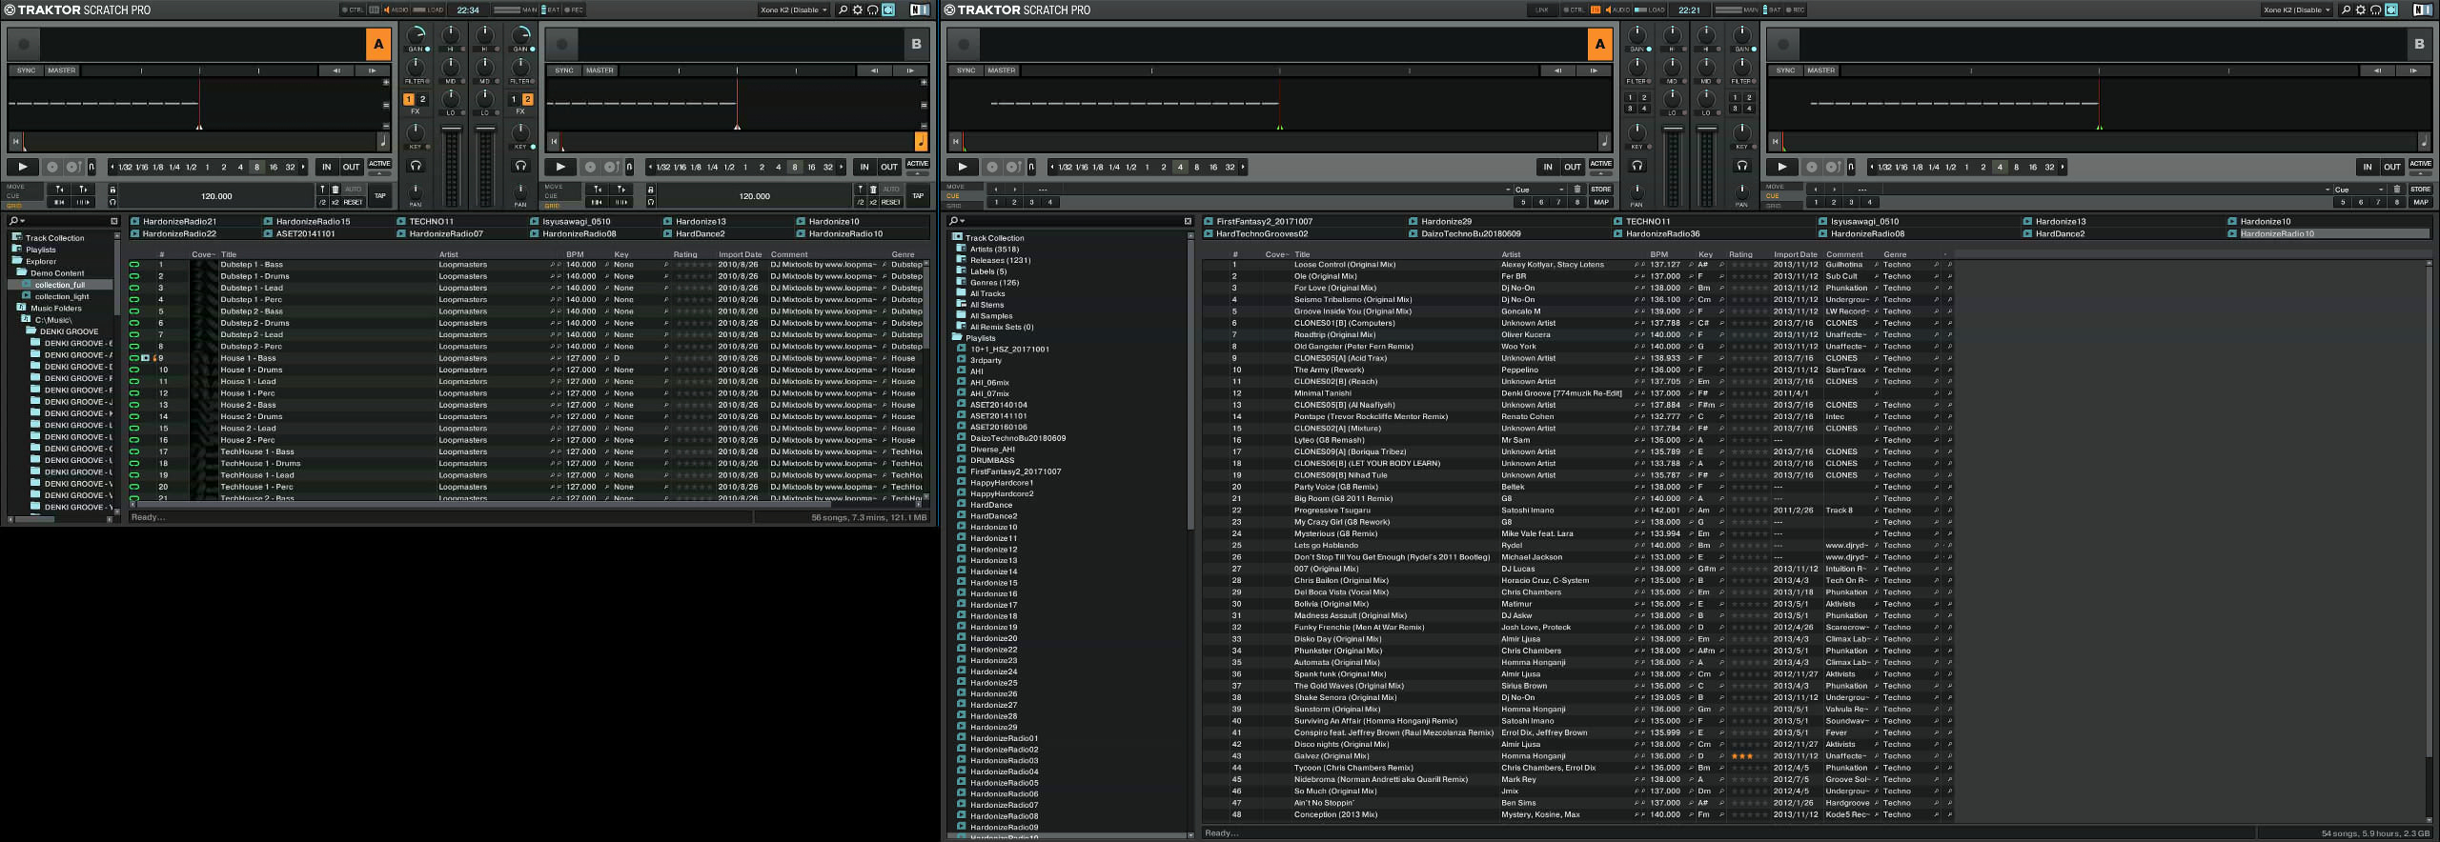Image resolution: width=2440 pixels, height=842 pixels.
Task: Click magnifier icon in left window header
Action: [843, 10]
